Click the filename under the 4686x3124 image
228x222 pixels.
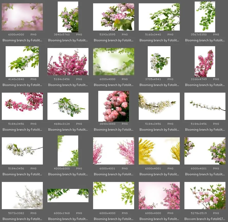(68, 130)
